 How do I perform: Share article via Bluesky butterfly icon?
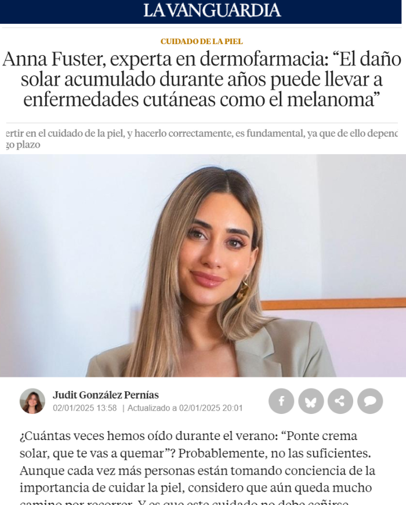(311, 401)
